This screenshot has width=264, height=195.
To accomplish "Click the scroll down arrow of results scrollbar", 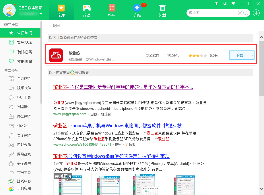I will 261,189.
